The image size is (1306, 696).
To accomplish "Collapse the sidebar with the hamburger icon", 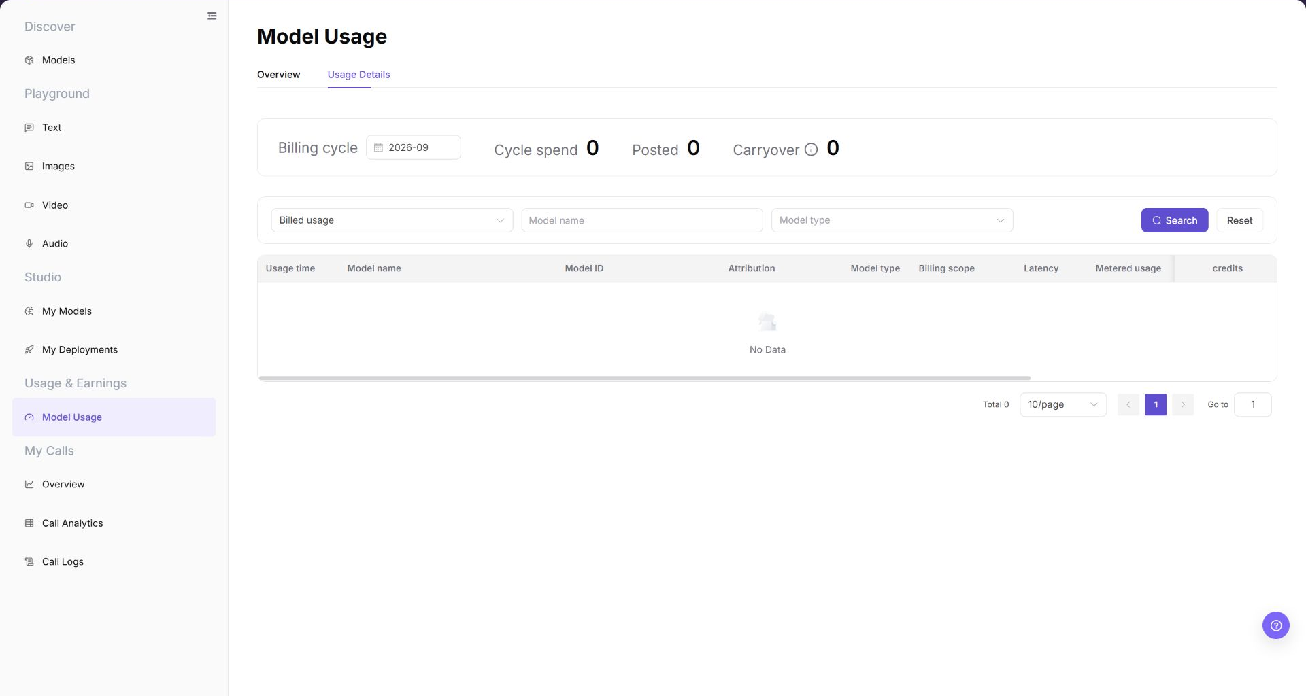I will click(x=212, y=16).
